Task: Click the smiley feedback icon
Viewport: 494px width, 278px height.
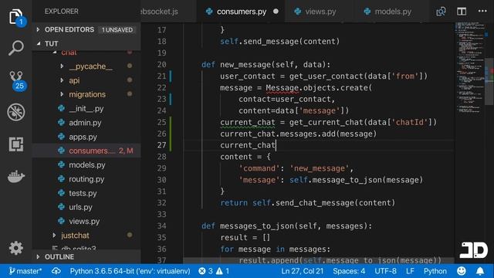Action: (x=462, y=271)
